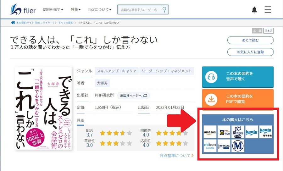Viewport: 283px width, 171px height.
Task: Click the 応用性 4.0 star rating
Action: (x=172, y=143)
